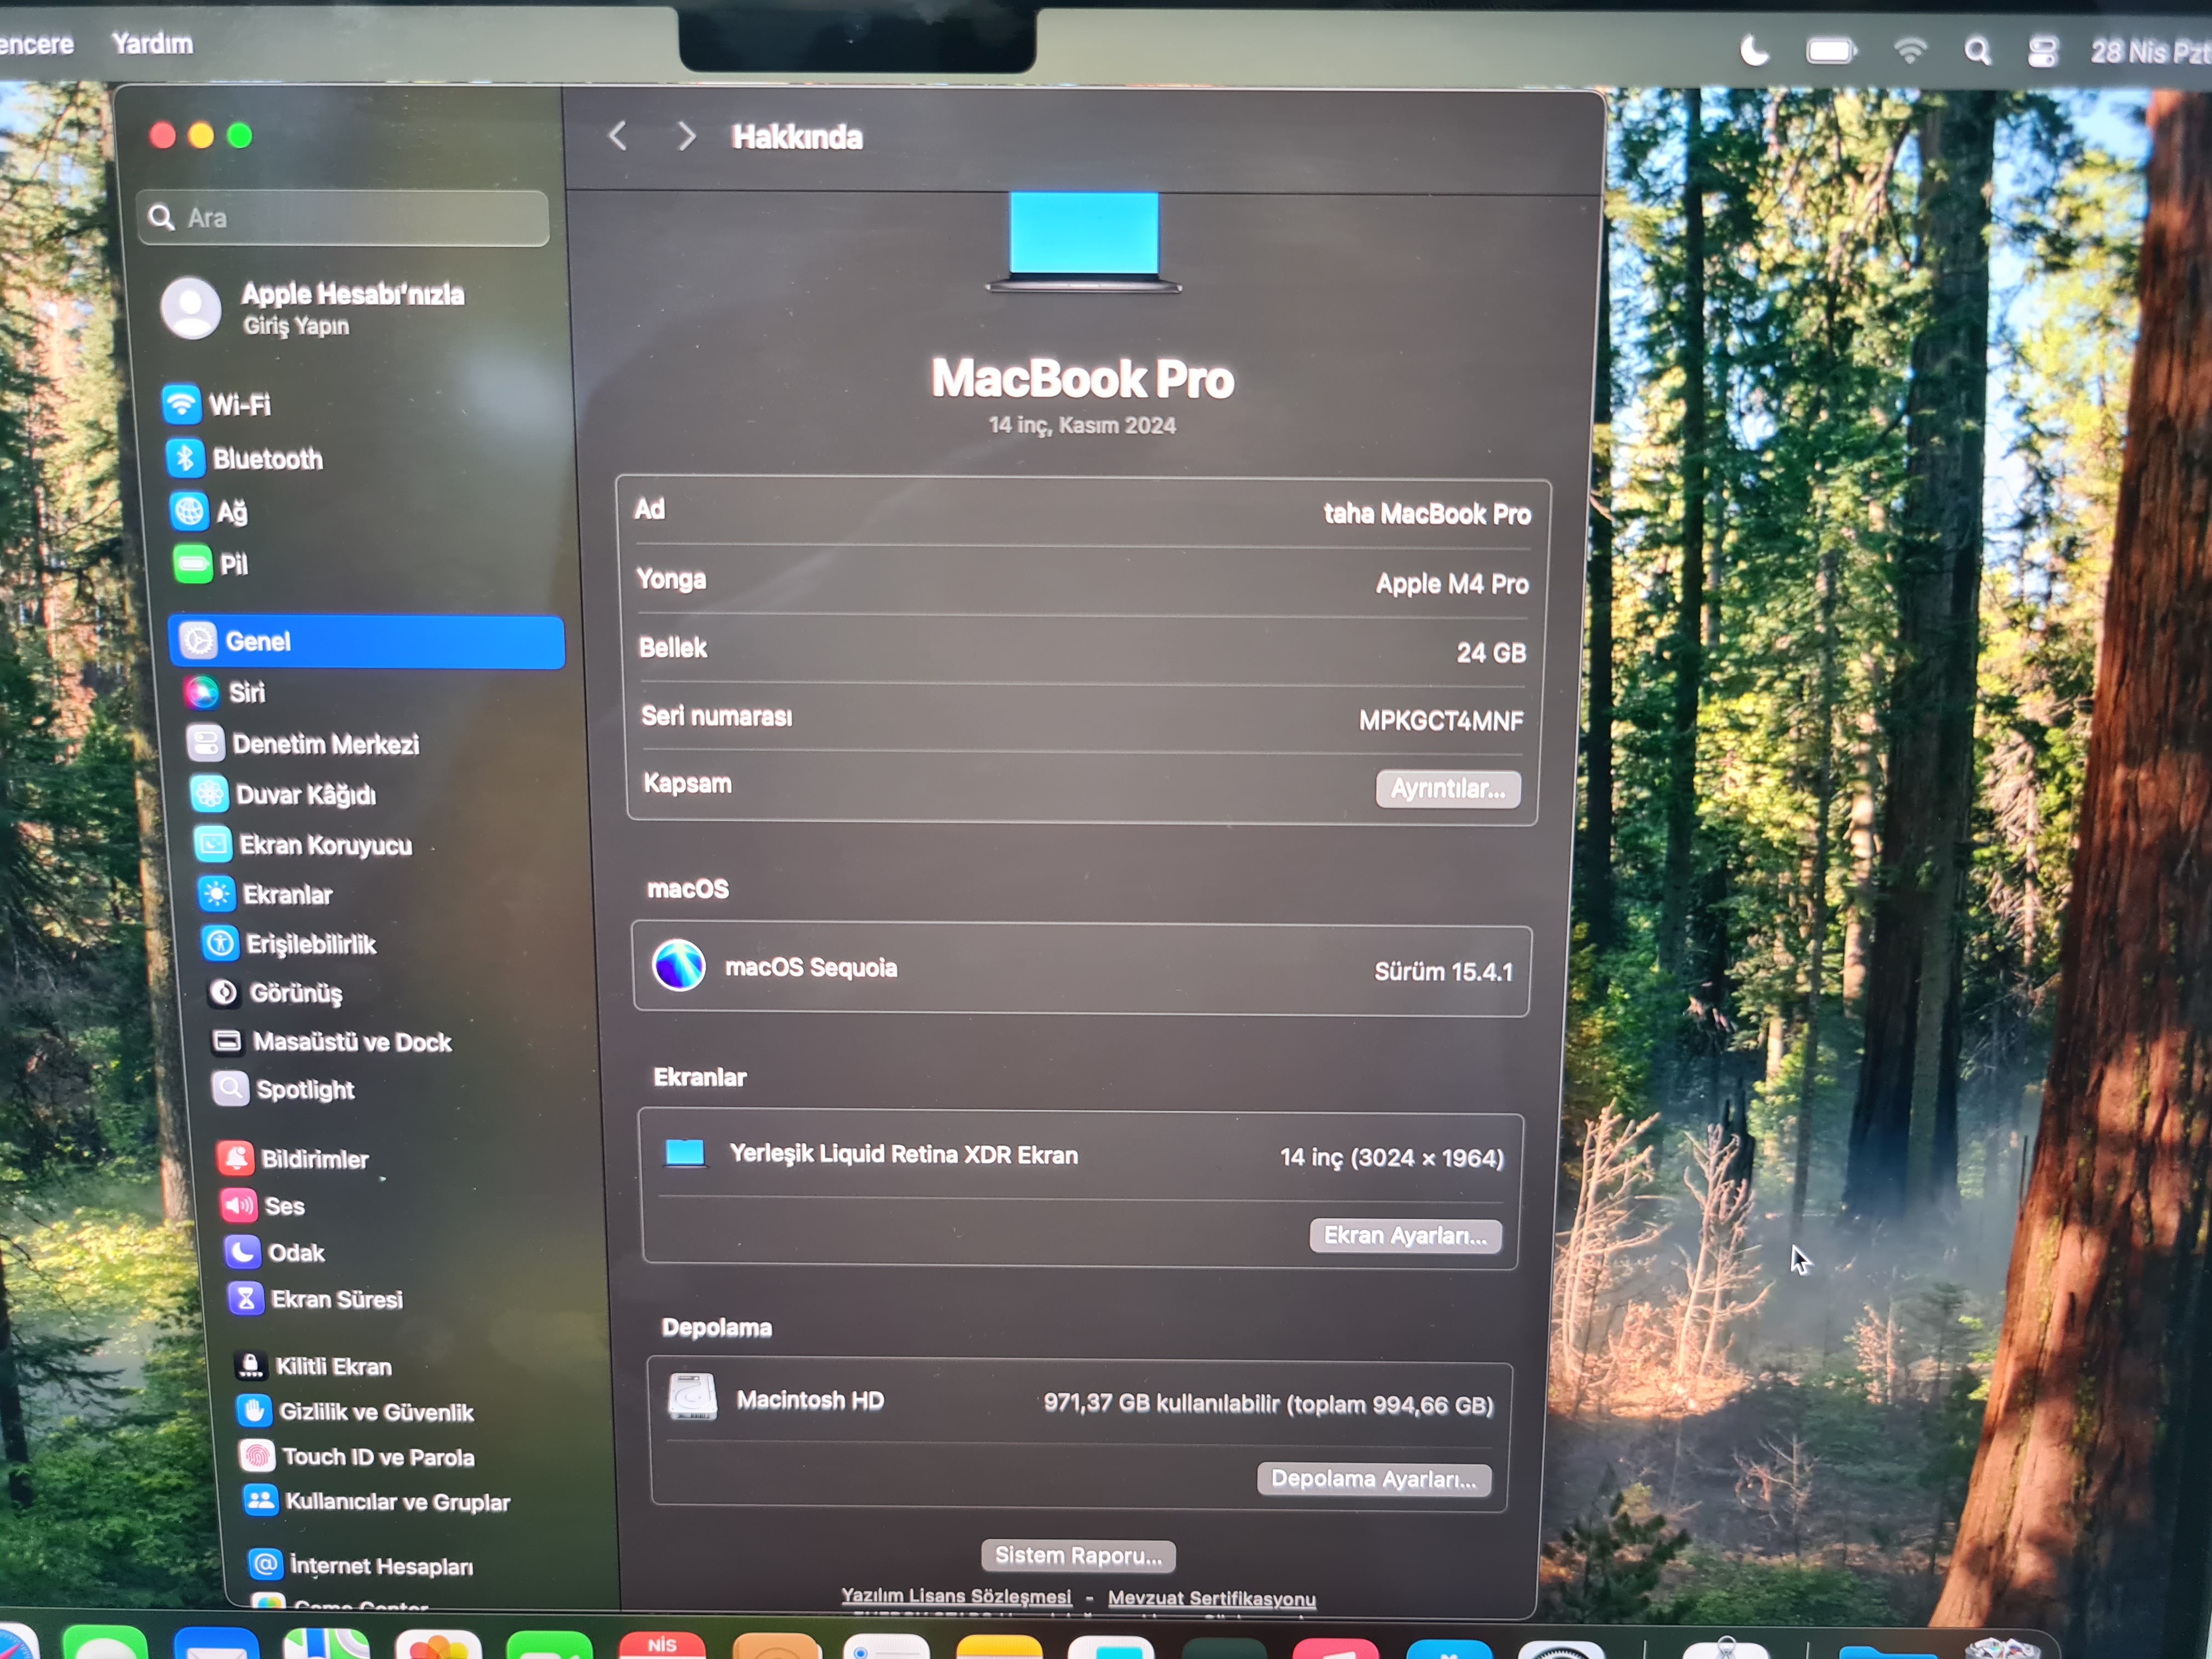This screenshot has width=2212, height=1659.
Task: Select Genel in the sidebar
Action: click(366, 641)
